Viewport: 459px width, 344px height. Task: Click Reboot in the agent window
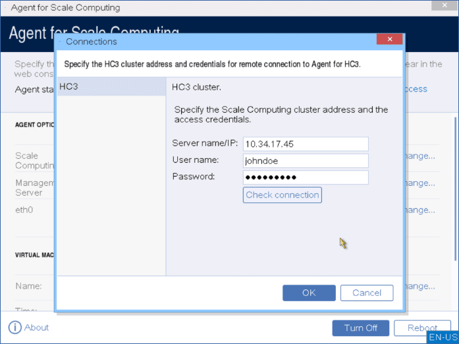point(422,328)
